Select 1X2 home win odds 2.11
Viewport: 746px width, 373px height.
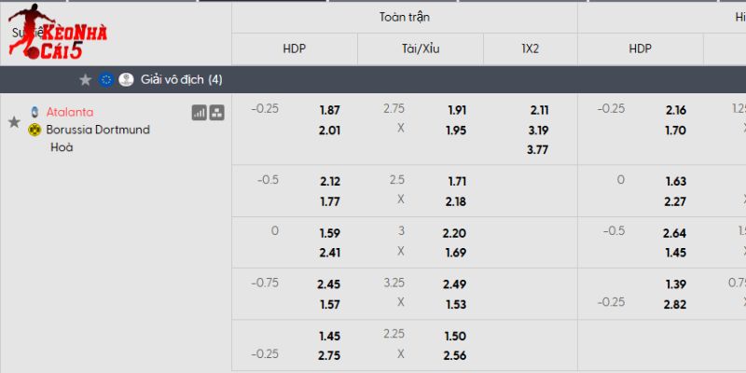[538, 110]
